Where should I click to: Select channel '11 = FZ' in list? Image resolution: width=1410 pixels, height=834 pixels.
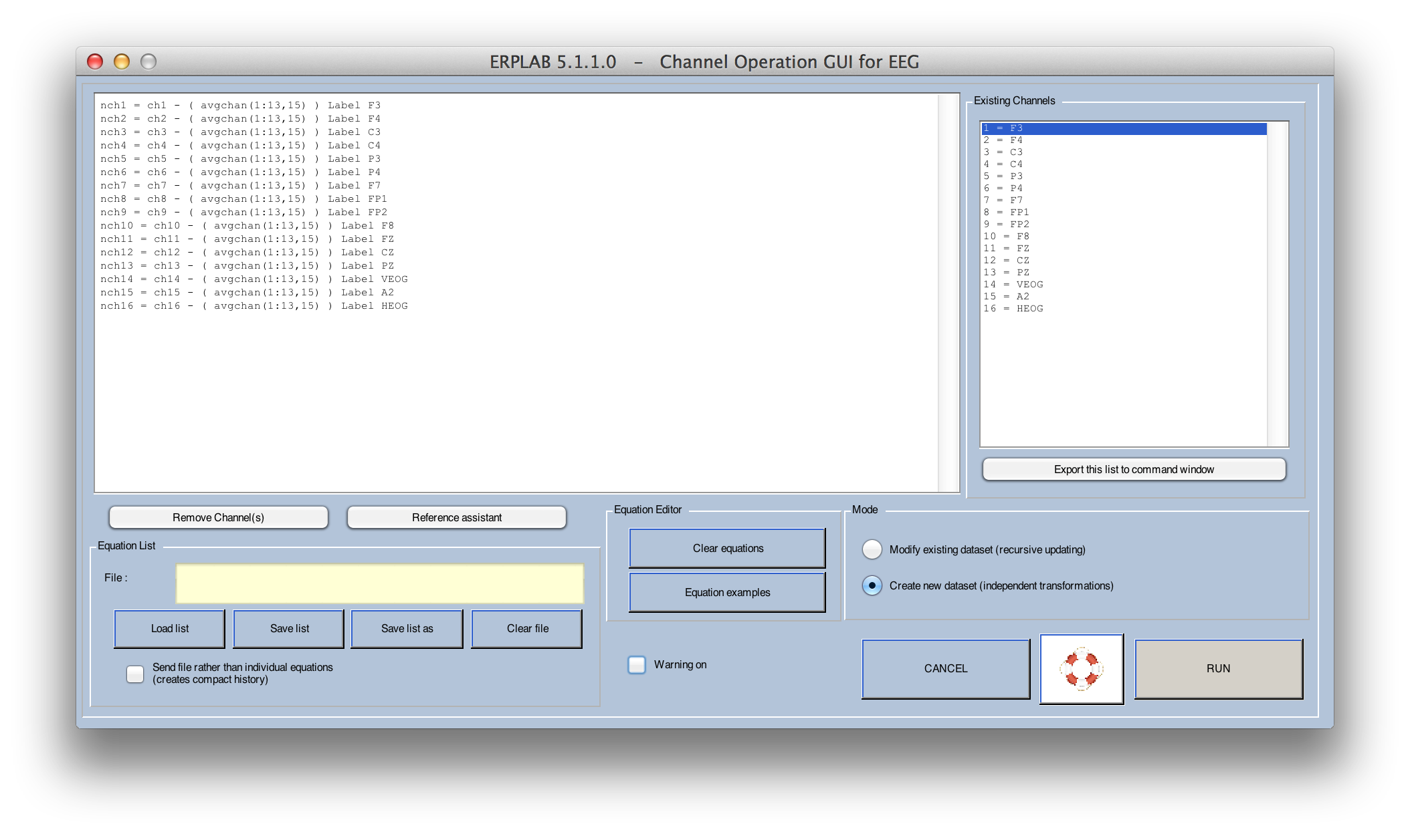tap(1124, 249)
